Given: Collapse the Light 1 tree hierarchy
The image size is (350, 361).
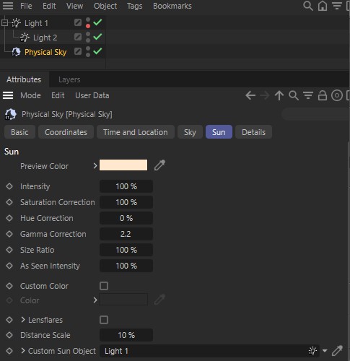Looking at the screenshot, I should pyautogui.click(x=4, y=23).
